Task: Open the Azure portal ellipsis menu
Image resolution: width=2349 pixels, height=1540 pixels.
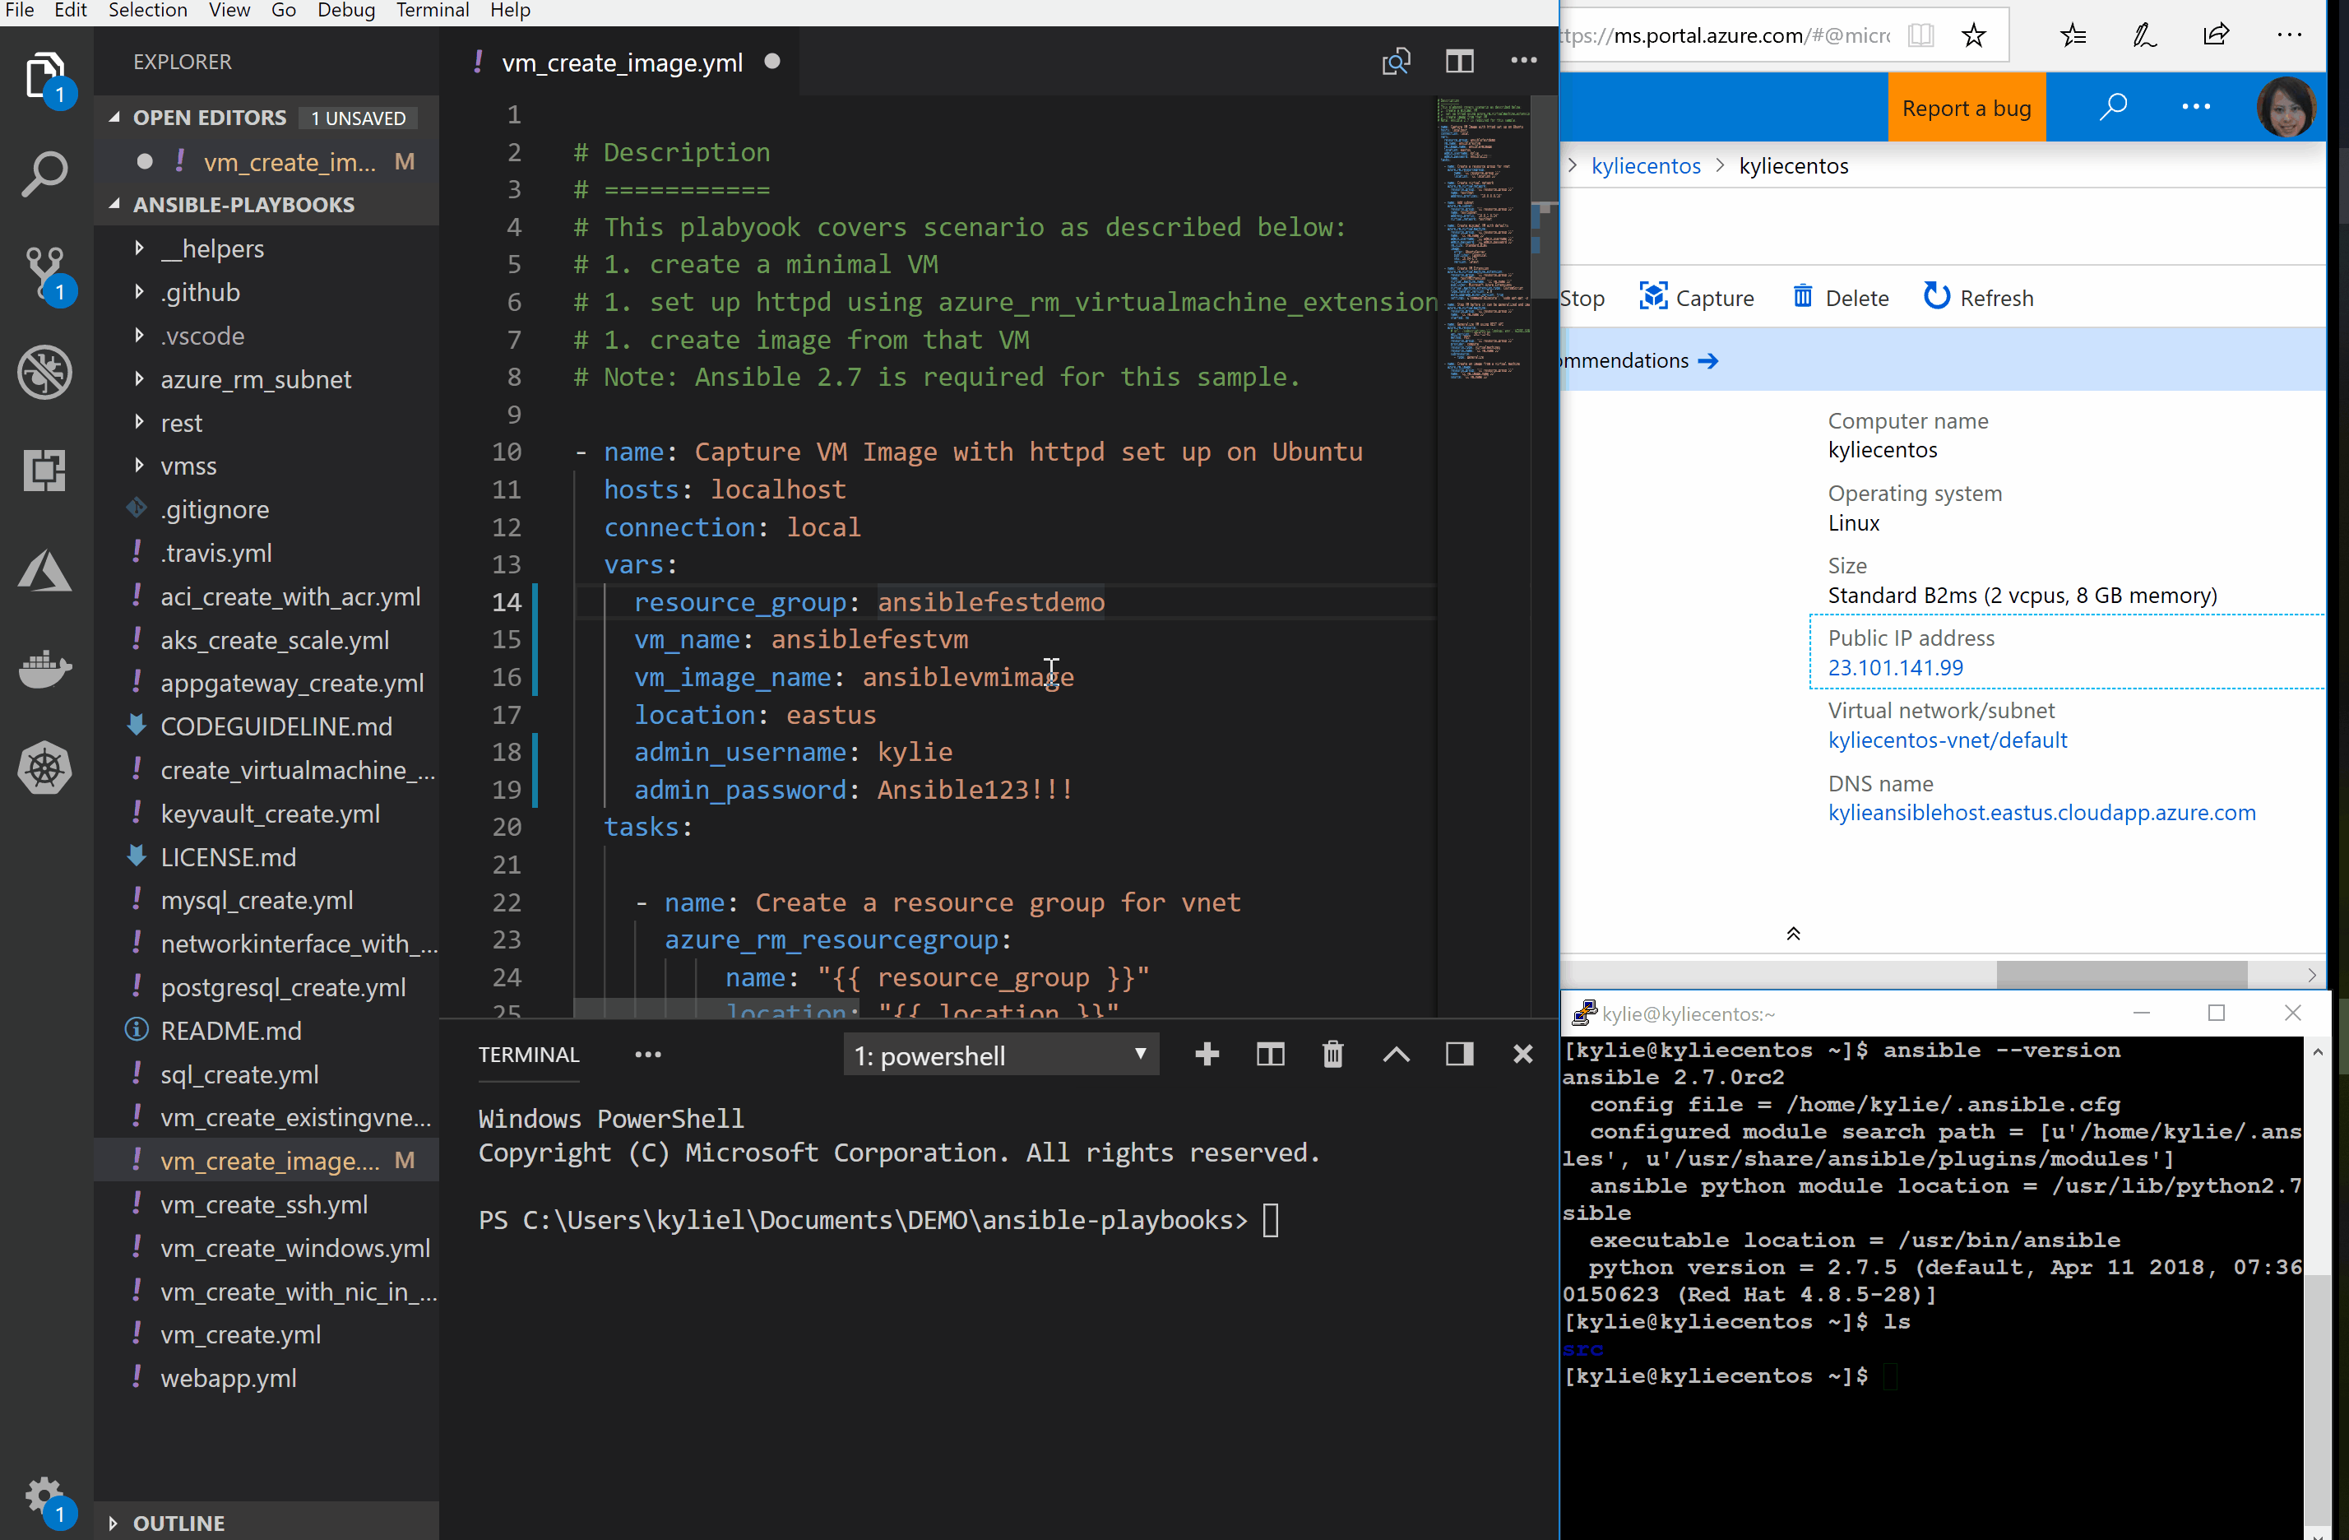Action: pos(2195,107)
